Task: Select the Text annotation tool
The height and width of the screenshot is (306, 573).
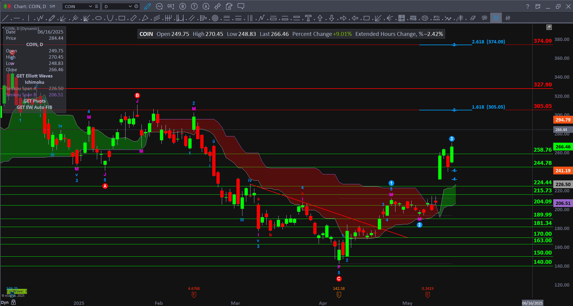Action: (x=308, y=18)
